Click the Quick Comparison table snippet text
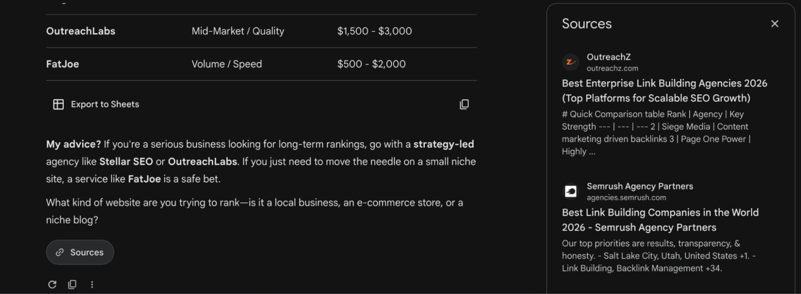801x294 pixels. click(x=656, y=133)
